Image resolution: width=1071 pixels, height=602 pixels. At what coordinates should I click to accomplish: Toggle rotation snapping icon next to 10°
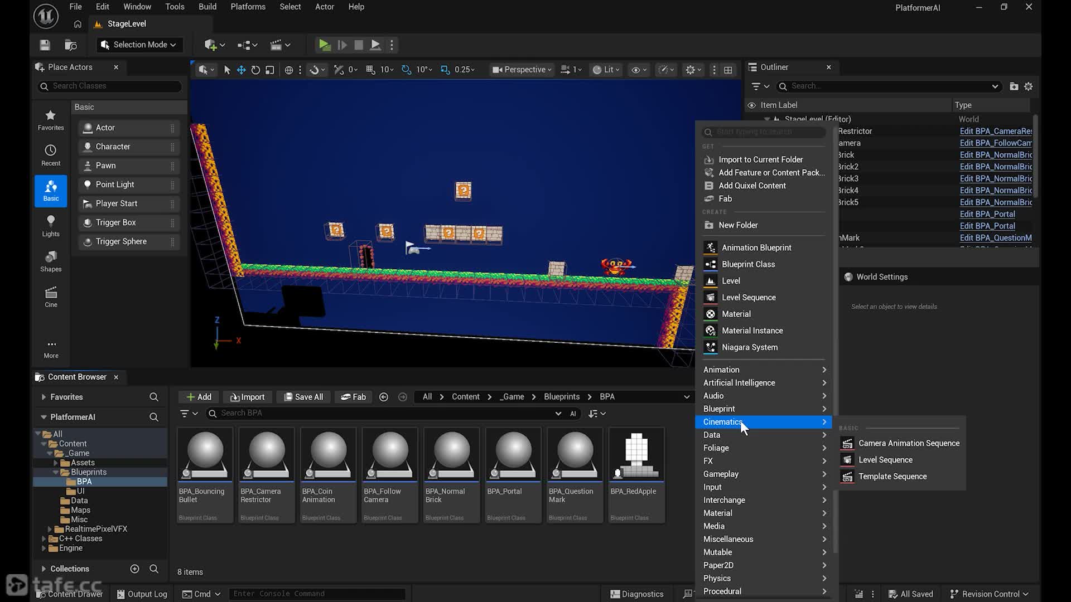pyautogui.click(x=407, y=70)
